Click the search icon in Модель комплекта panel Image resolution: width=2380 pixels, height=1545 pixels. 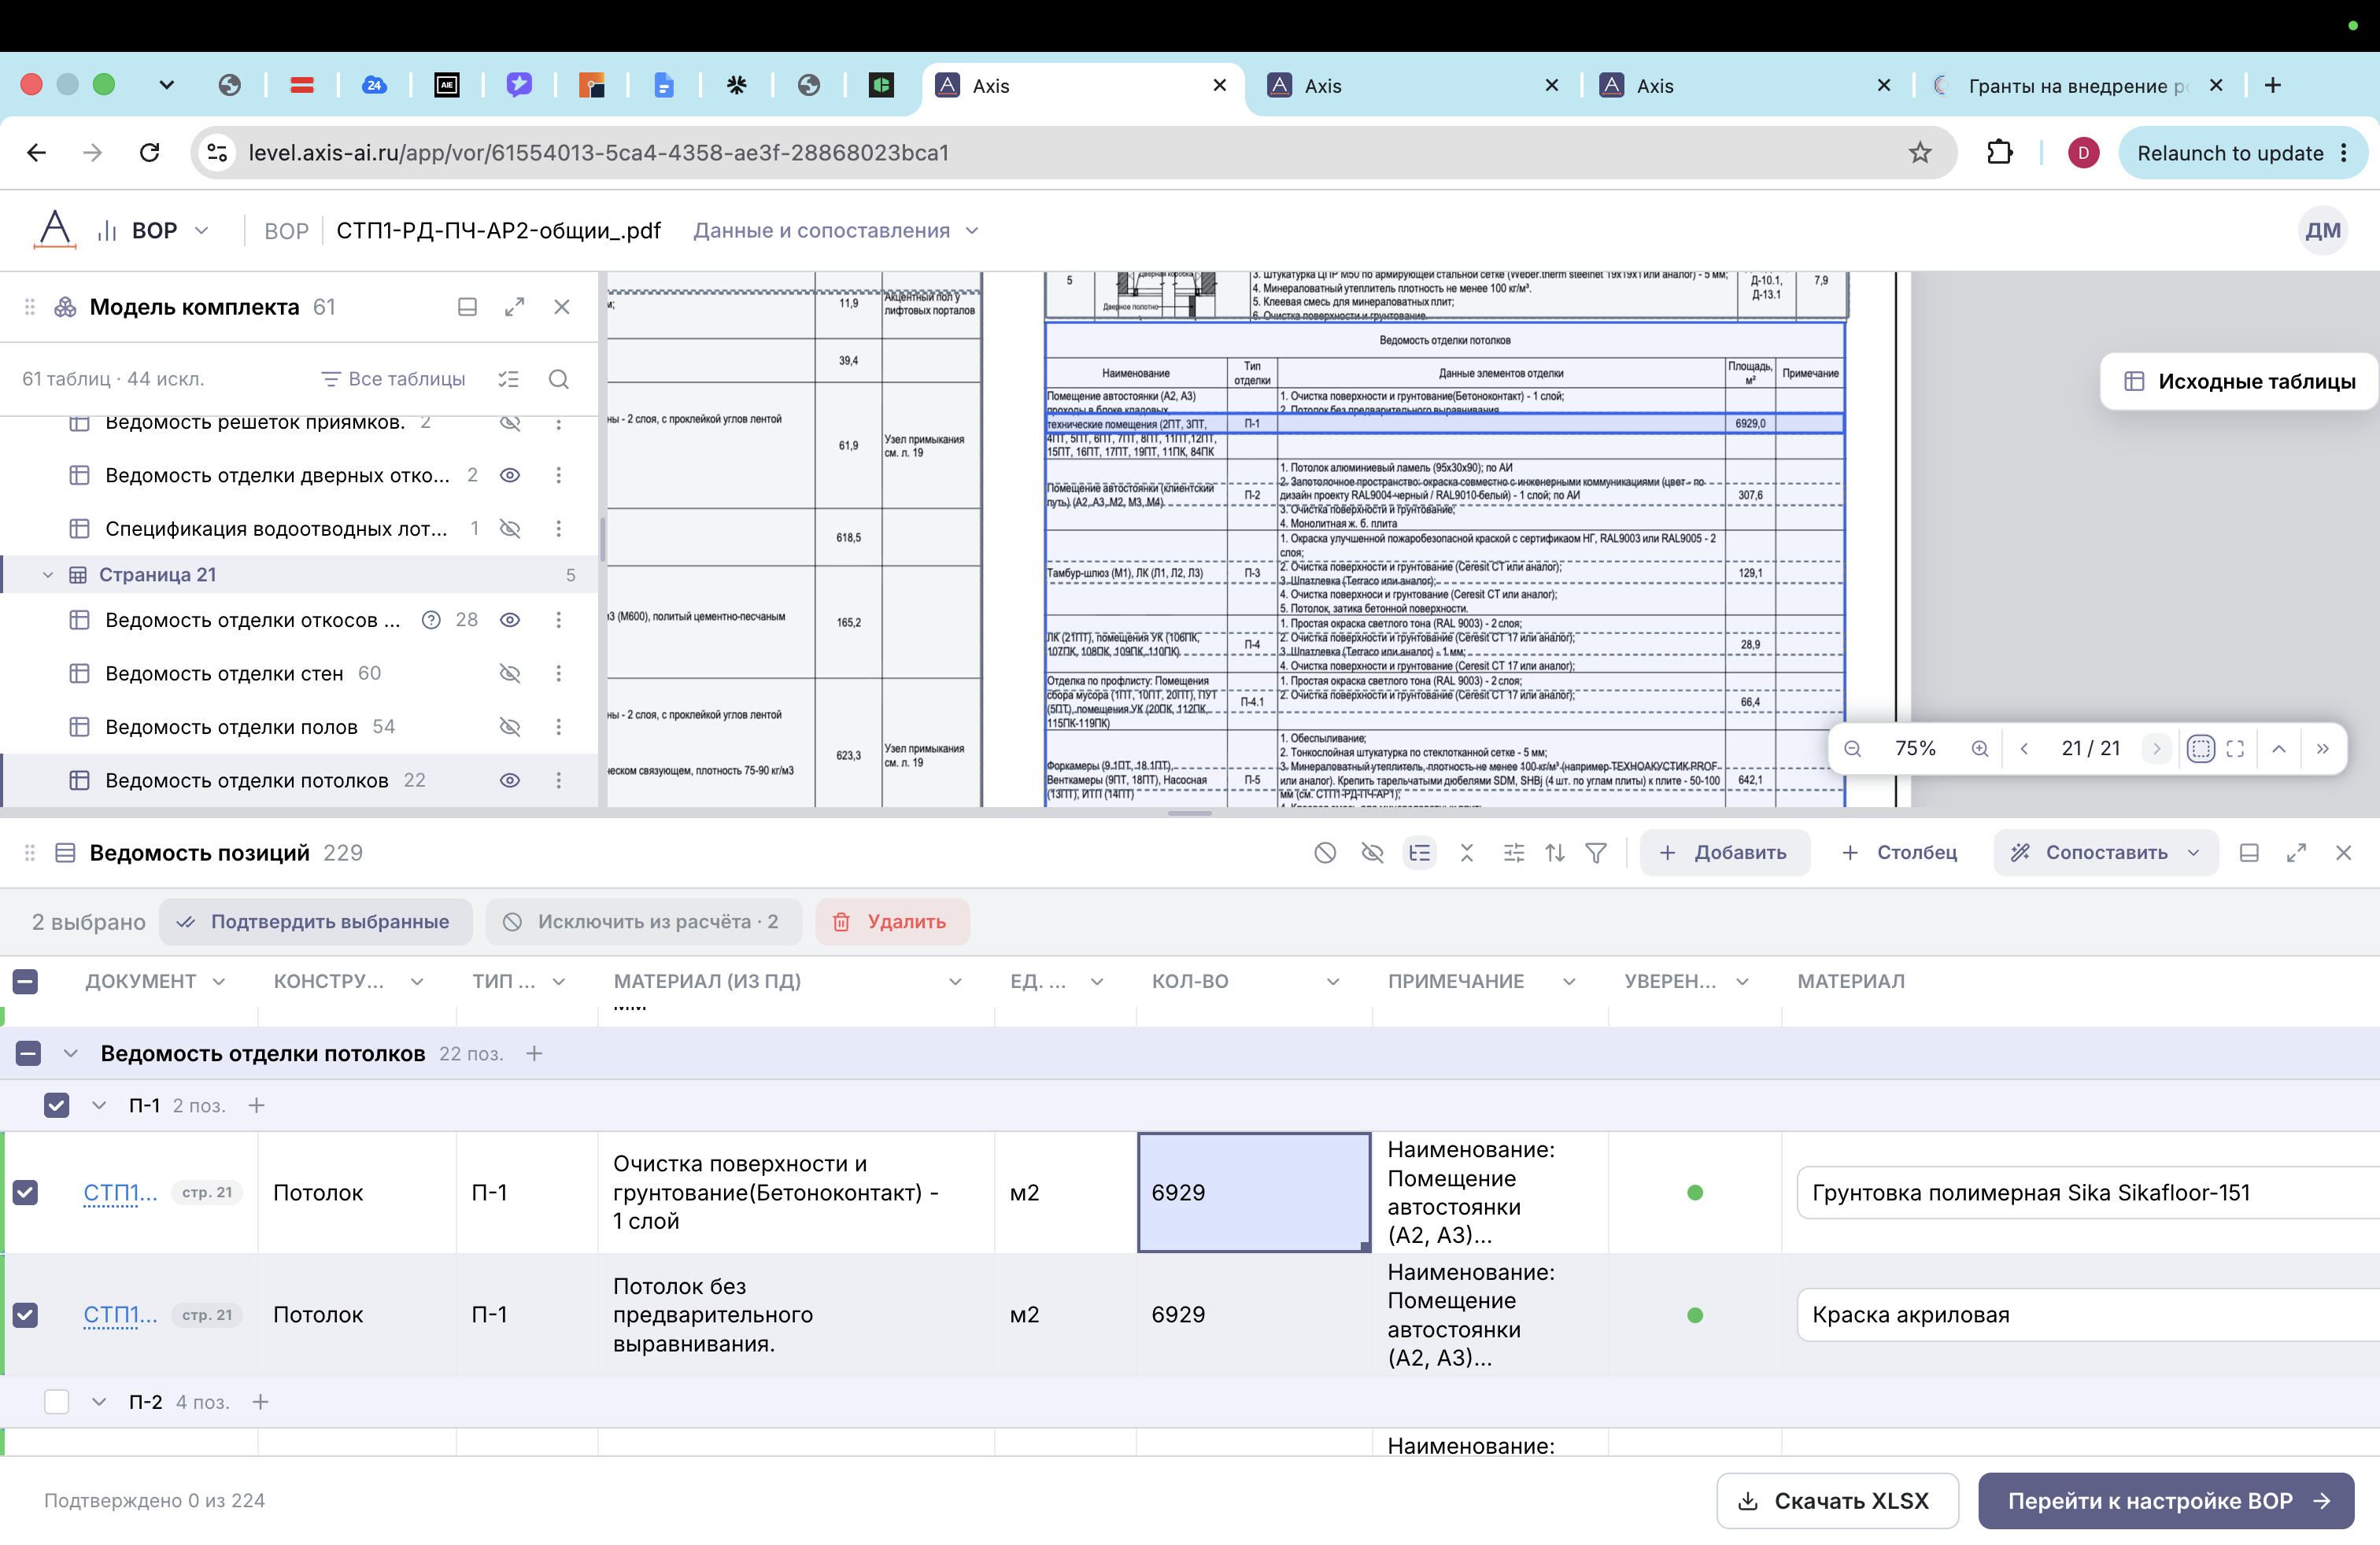(x=559, y=380)
